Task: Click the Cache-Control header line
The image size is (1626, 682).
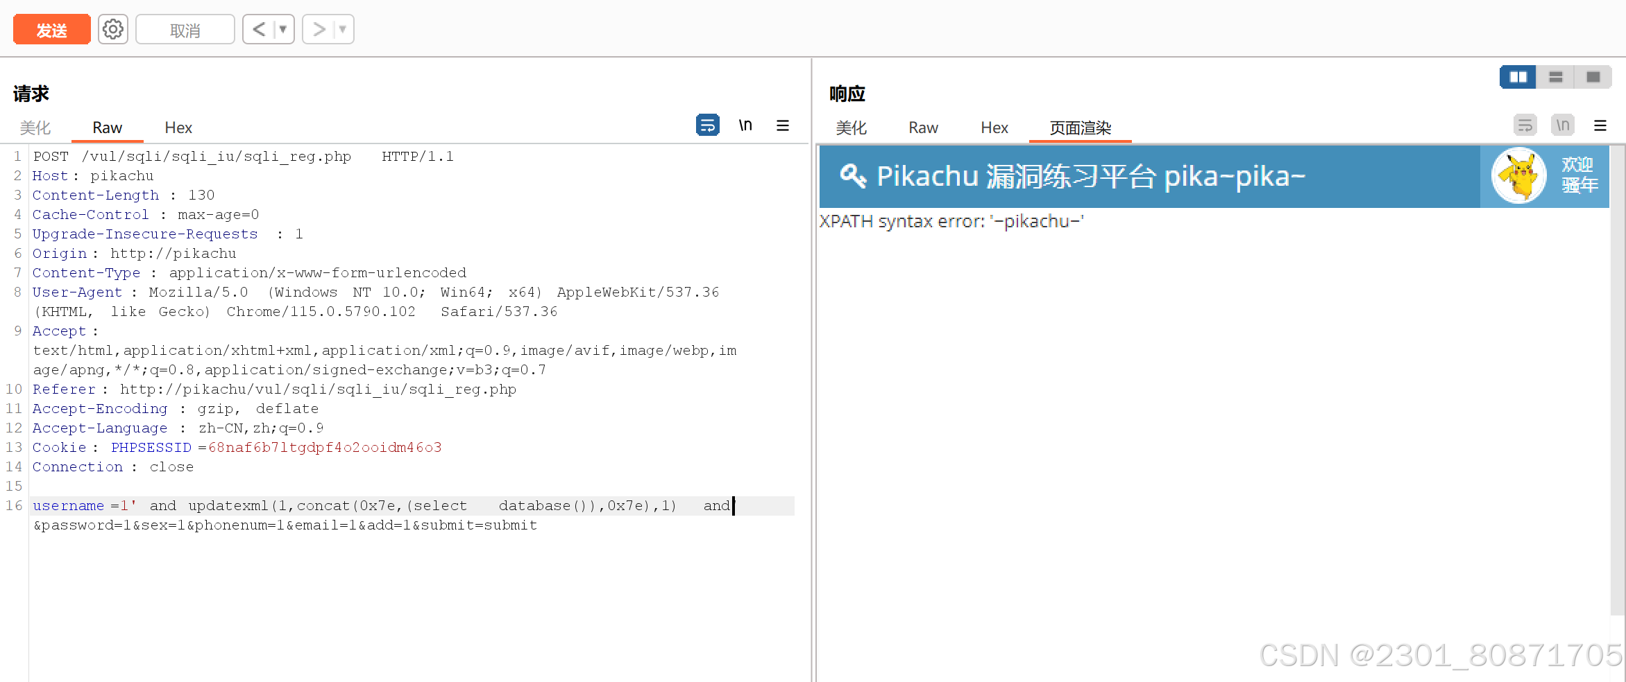Action: pos(146,215)
